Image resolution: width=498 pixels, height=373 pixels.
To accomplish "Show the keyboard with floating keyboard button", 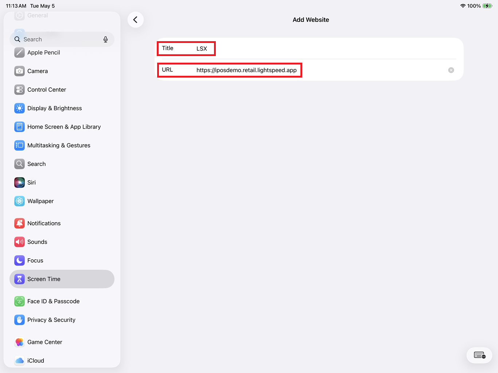I will coord(479,355).
